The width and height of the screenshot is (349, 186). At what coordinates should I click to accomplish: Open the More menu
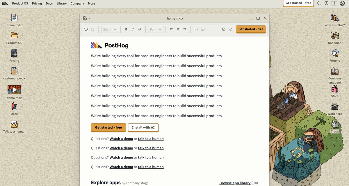click(91, 3)
